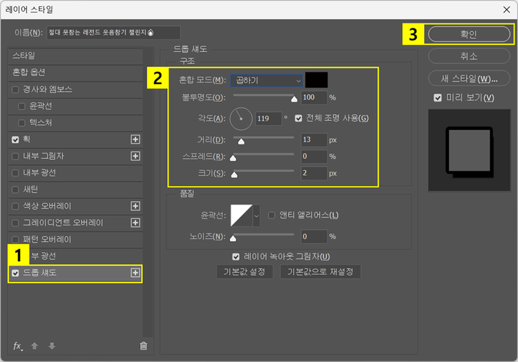Enable the 그레이디언트 오버레이 checkbox
The width and height of the screenshot is (518, 362).
point(15,223)
